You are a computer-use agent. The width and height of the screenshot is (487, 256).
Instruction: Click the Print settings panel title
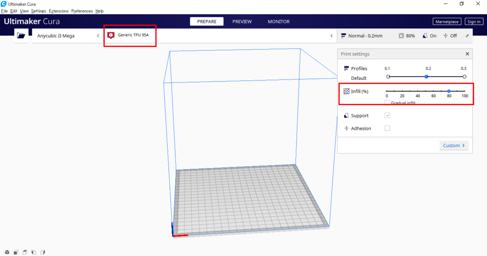pyautogui.click(x=355, y=54)
